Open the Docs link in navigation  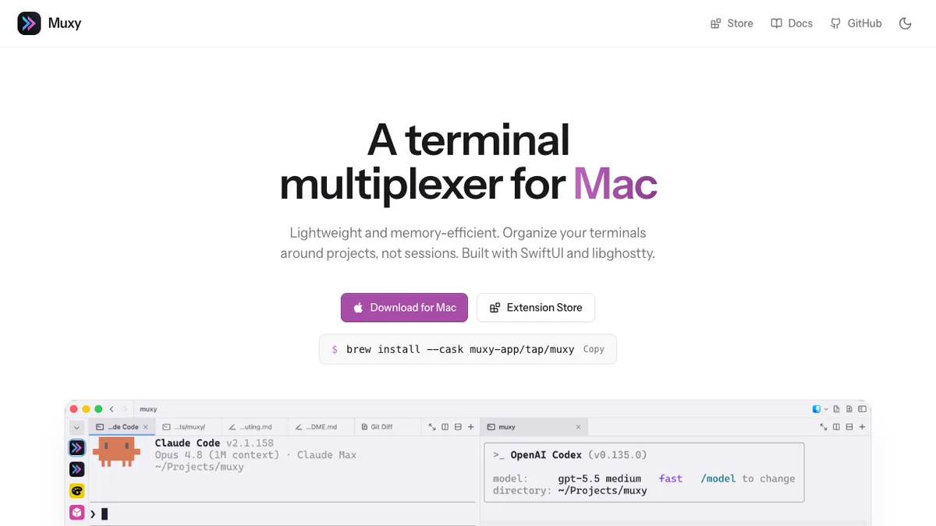point(792,23)
